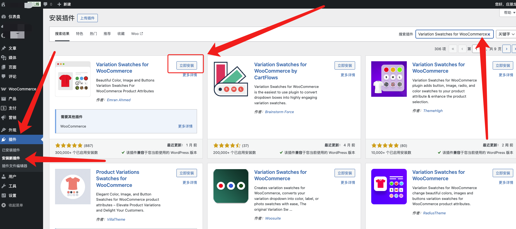
Task: Click the CartFlows swatches plugin icon
Action: (231, 79)
